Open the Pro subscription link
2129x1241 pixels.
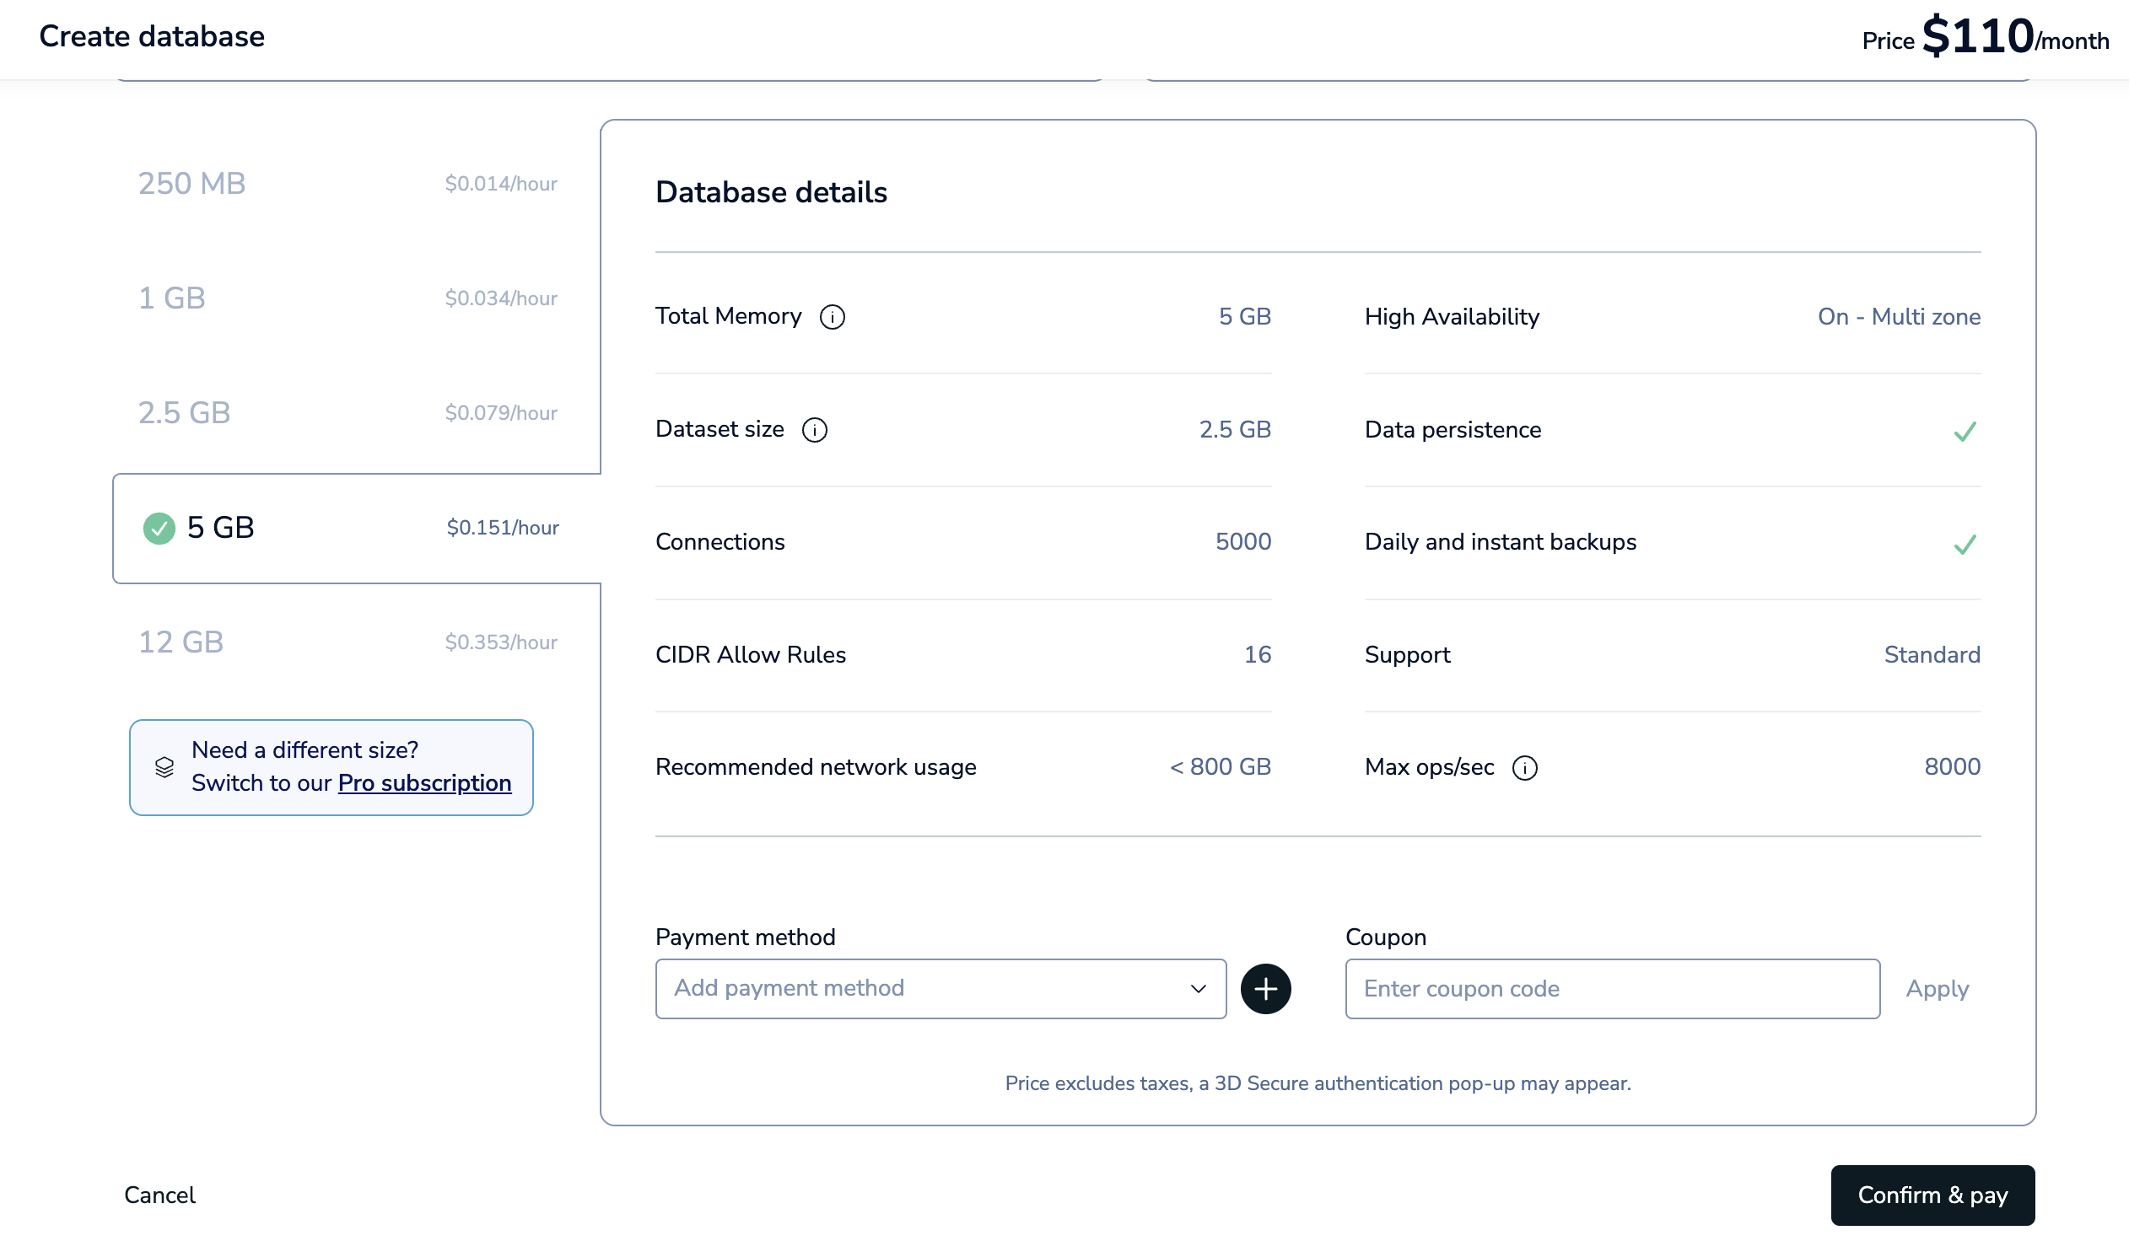424,783
